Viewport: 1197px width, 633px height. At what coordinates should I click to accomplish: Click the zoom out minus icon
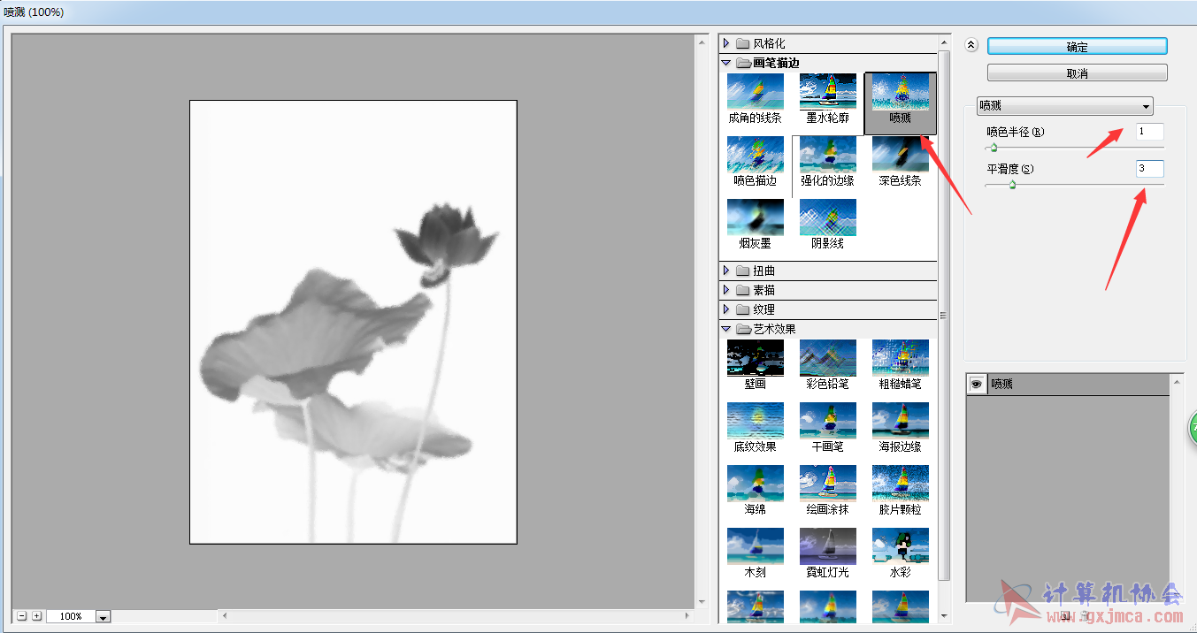click(x=22, y=616)
